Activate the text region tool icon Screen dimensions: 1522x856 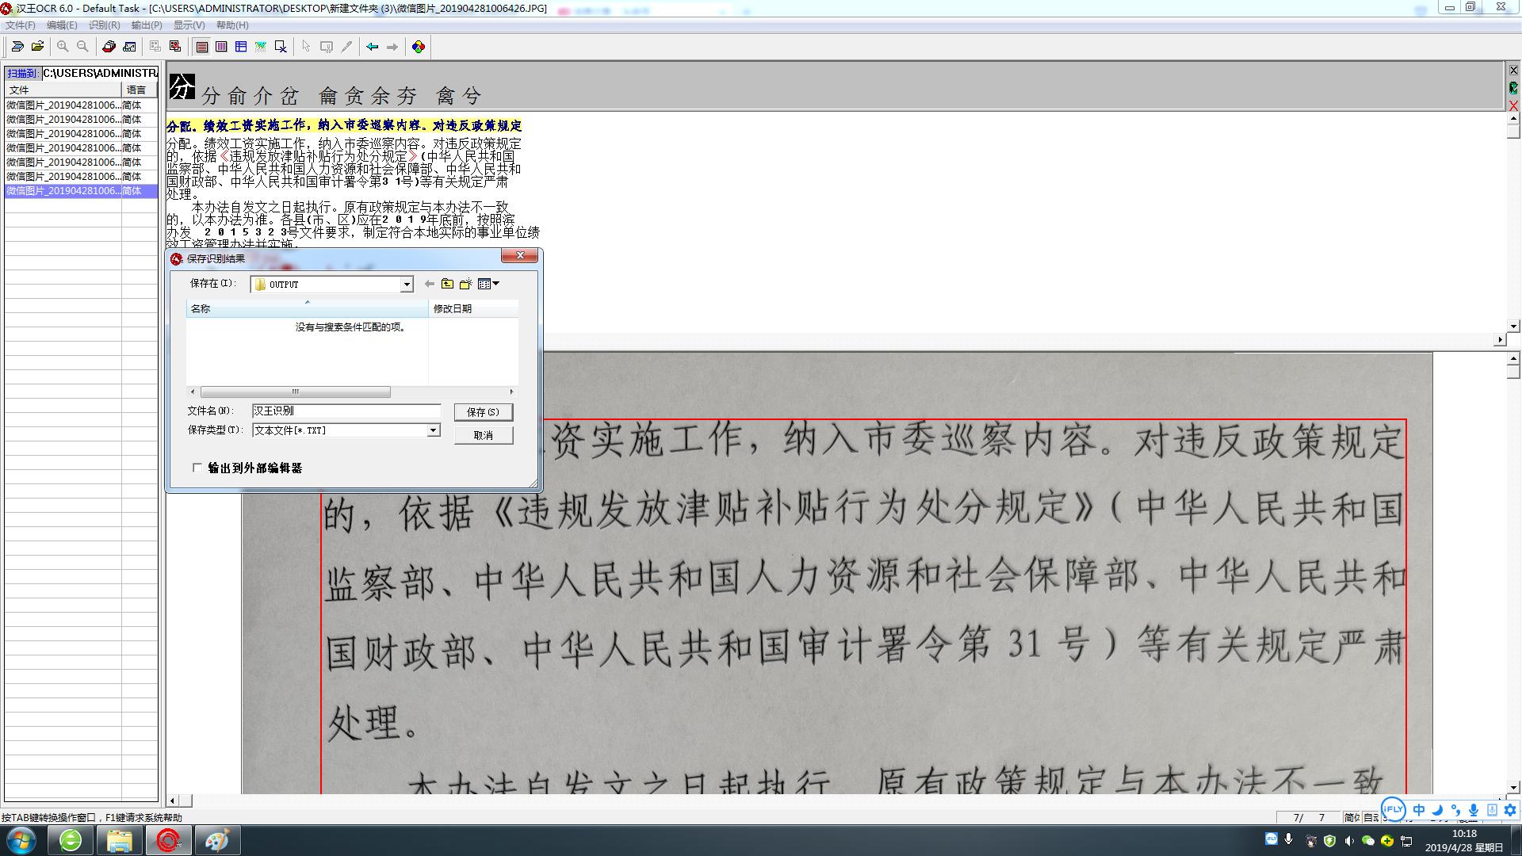coord(203,46)
